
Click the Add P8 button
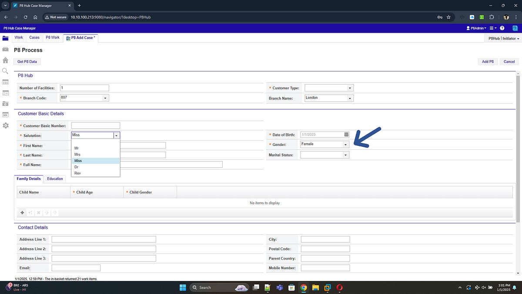click(488, 61)
